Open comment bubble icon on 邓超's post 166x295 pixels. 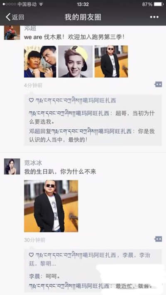coord(158,84)
